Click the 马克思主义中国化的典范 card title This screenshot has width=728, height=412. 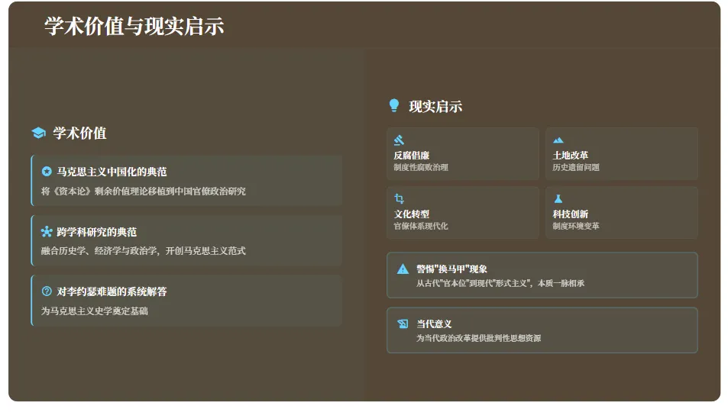[x=112, y=172]
